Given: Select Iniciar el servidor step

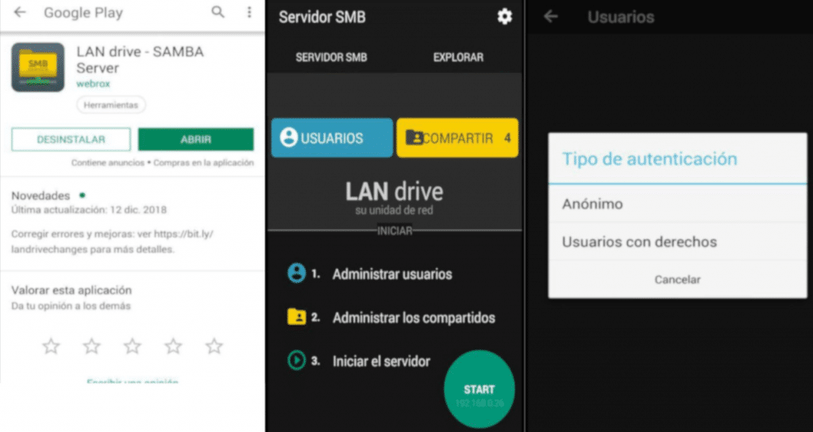Looking at the screenshot, I should coord(381,361).
